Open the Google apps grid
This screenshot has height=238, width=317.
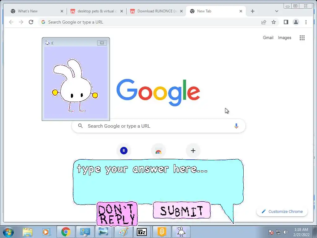click(302, 37)
